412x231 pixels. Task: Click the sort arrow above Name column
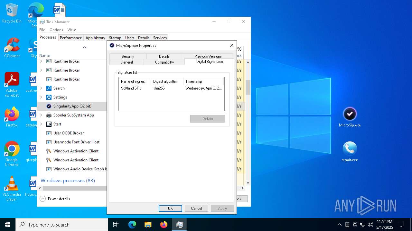(x=84, y=47)
